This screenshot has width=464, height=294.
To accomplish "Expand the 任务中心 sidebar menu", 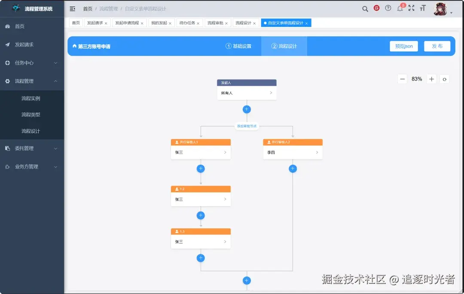I will coord(32,63).
